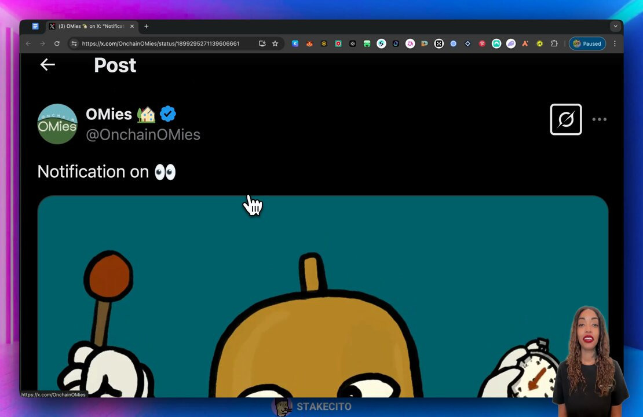Open the teal circle extension icon

pos(496,43)
